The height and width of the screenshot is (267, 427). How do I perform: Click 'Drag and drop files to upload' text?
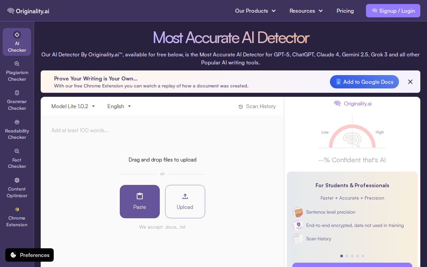point(162,160)
